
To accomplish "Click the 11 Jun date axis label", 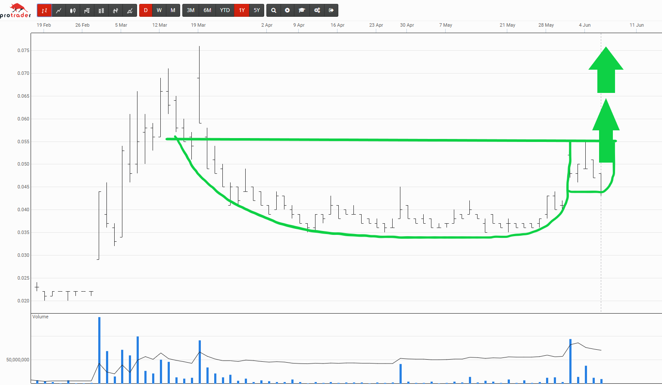I will [637, 25].
